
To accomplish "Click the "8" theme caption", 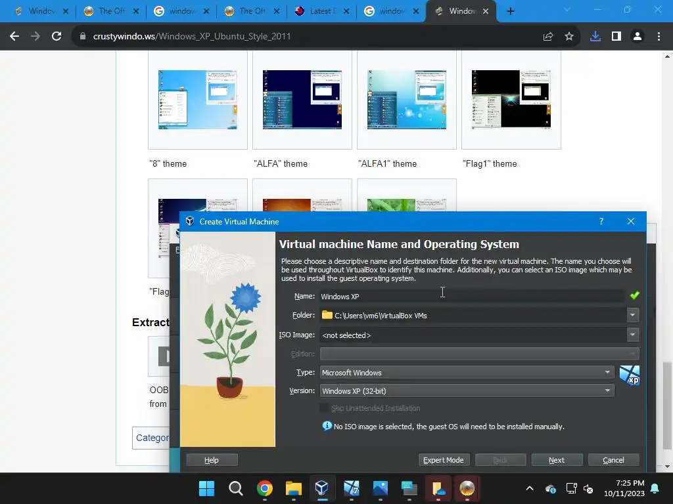I will [168, 163].
